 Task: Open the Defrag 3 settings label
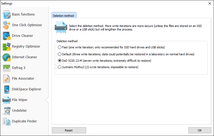[19, 68]
